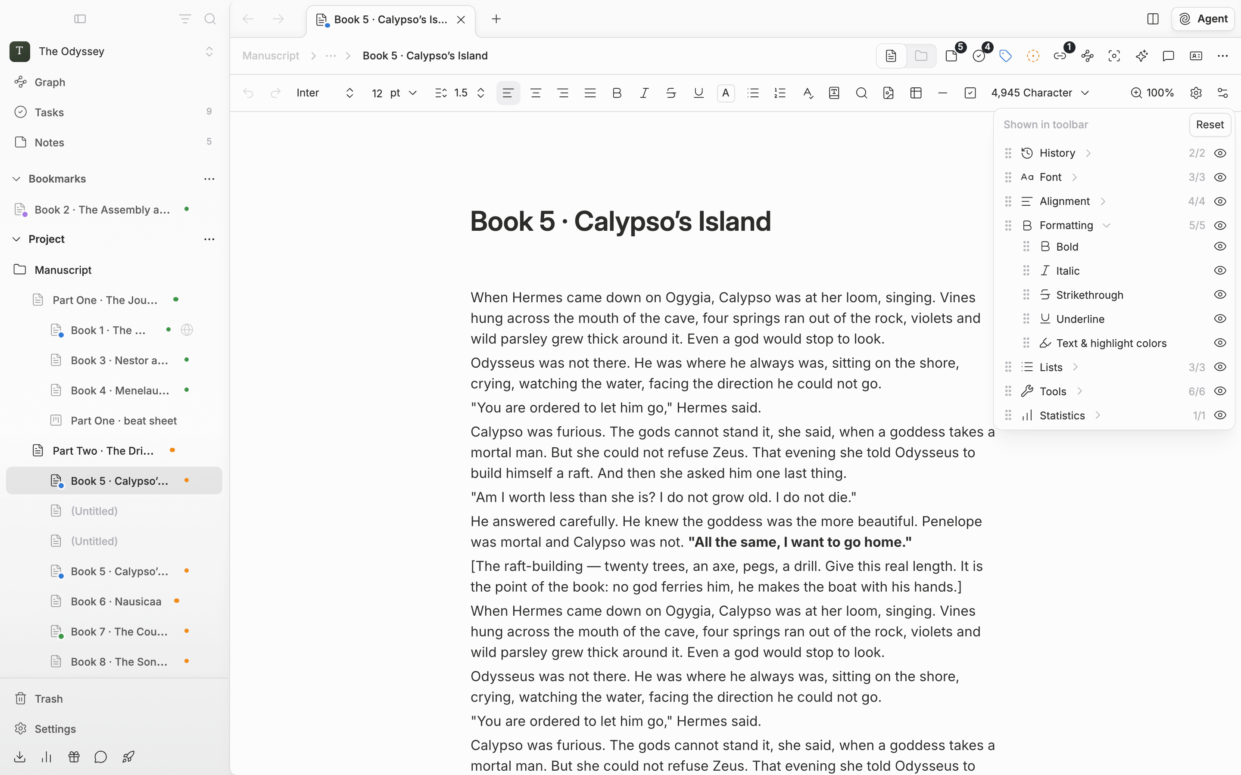
Task: Open Notes in the sidebar
Action: click(114, 142)
